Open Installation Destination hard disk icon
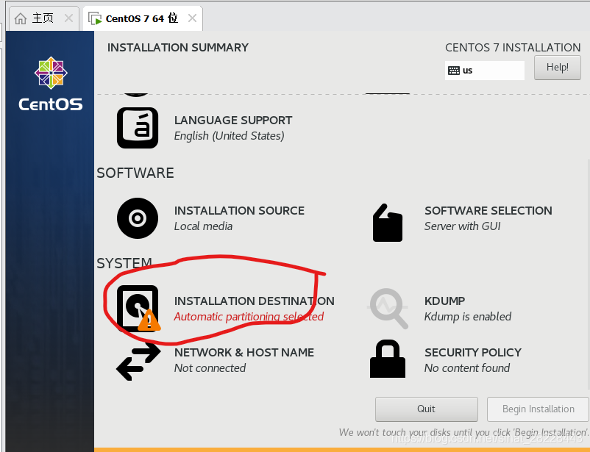The height and width of the screenshot is (452, 590). [138, 309]
